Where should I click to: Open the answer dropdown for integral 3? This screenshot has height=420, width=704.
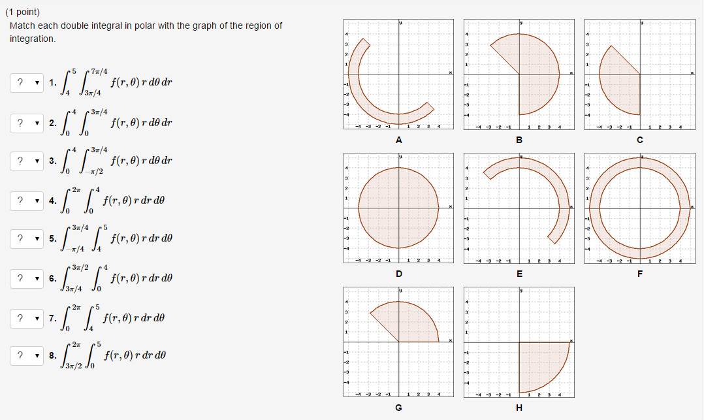pos(26,161)
